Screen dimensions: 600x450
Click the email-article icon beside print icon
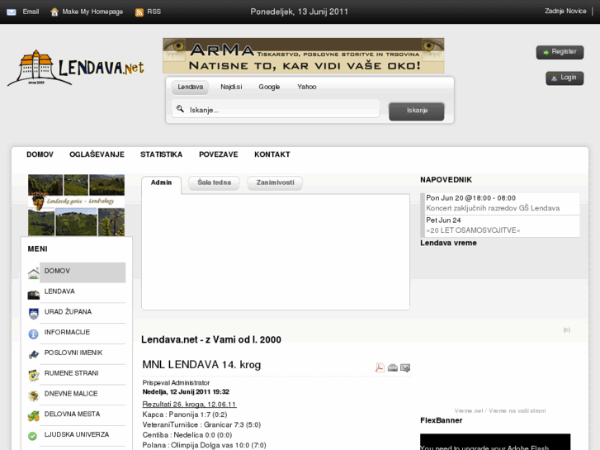tap(405, 367)
